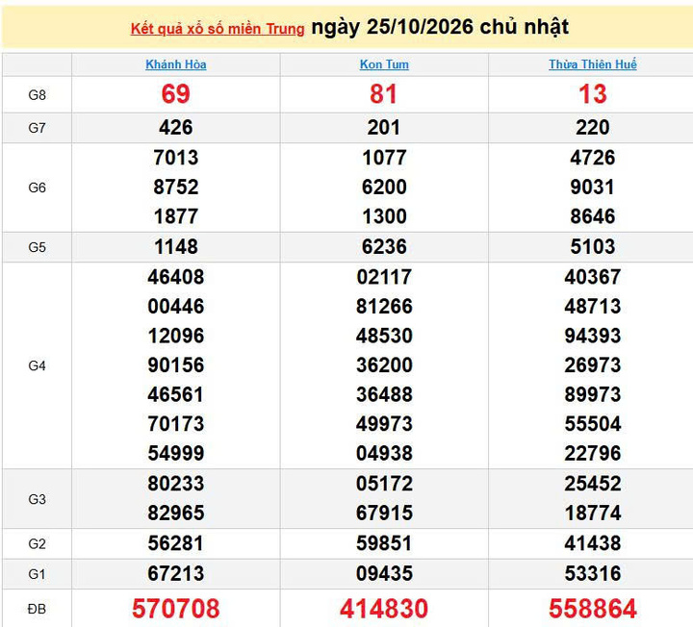Select the G8 row label
This screenshot has width=693, height=627.
pos(38,95)
